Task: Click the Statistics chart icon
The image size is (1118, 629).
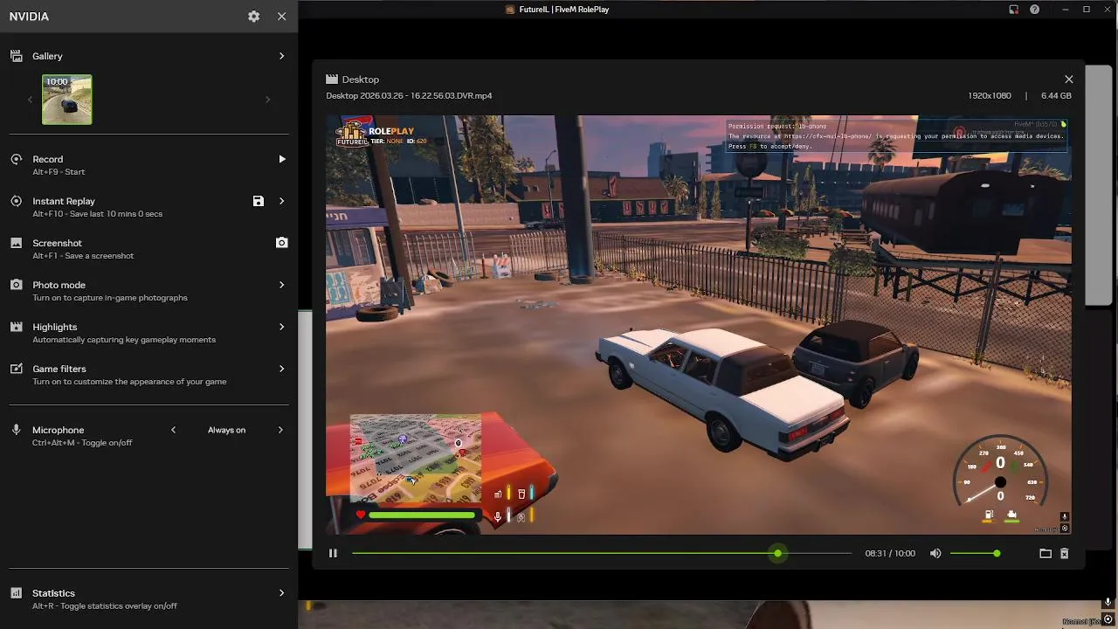Action: 16,593
